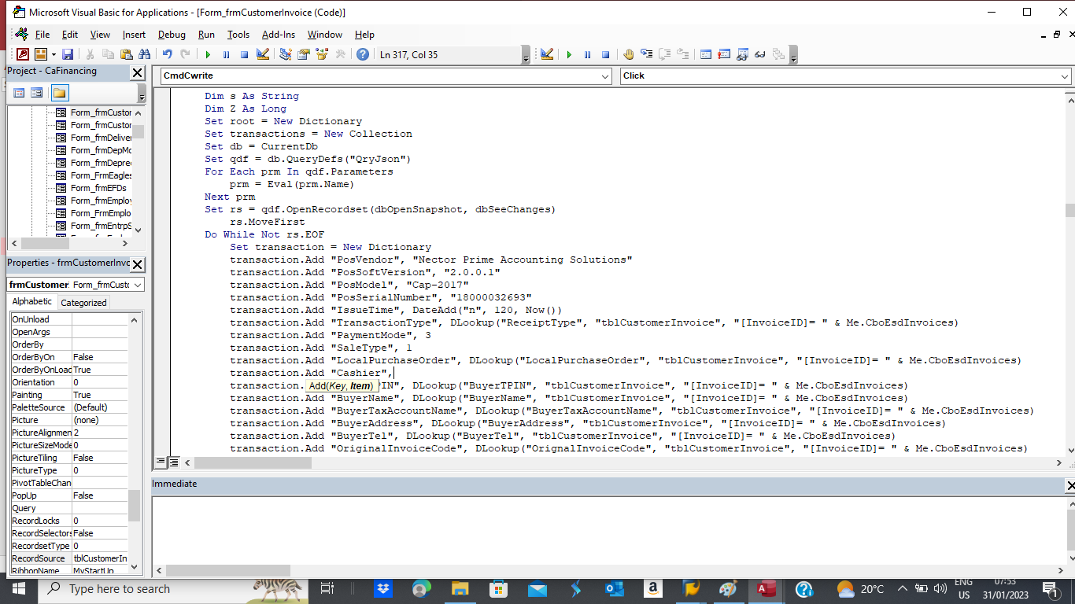Open the Project Explorer toolbar icon
This screenshot has height=604, width=1075.
coord(285,54)
